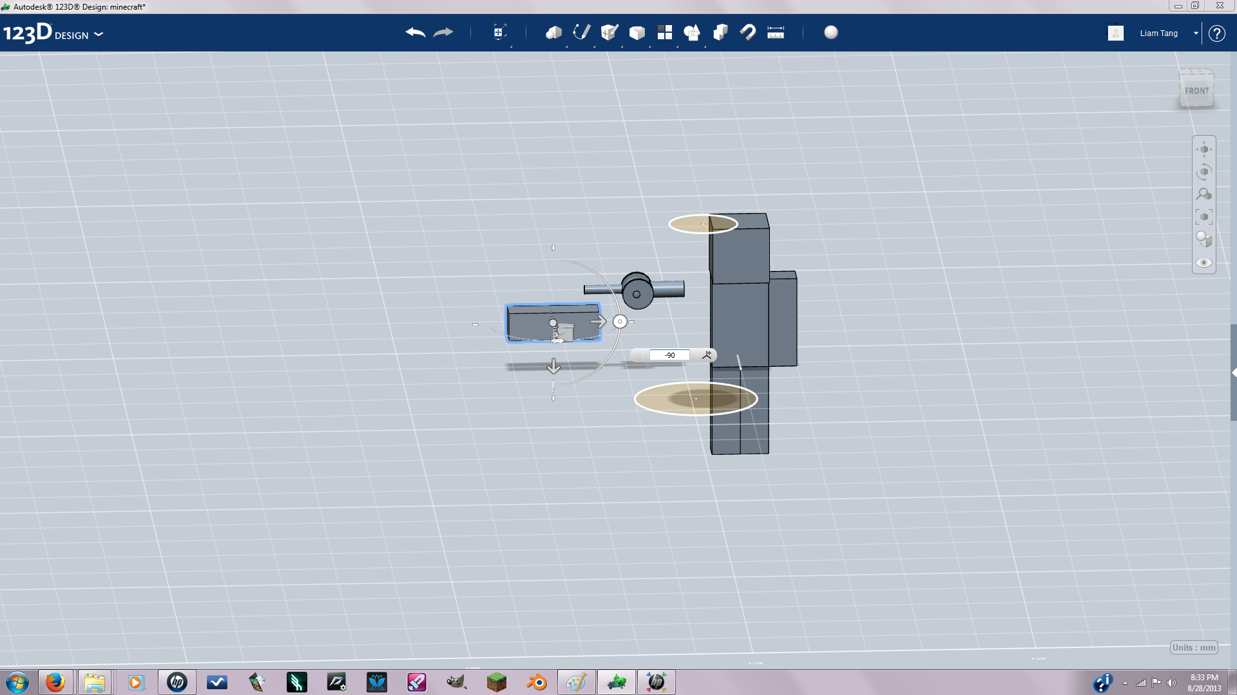Click the volume speaker tray icon
Image resolution: width=1237 pixels, height=695 pixels.
click(1172, 683)
